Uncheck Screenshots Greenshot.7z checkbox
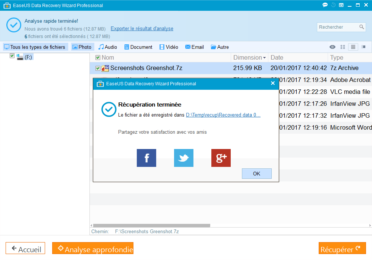 coord(98,68)
